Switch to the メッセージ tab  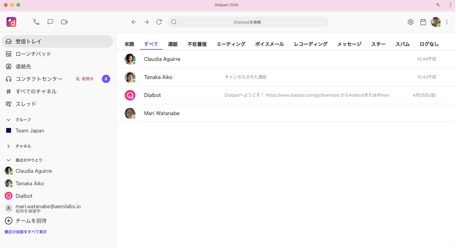pyautogui.click(x=349, y=44)
